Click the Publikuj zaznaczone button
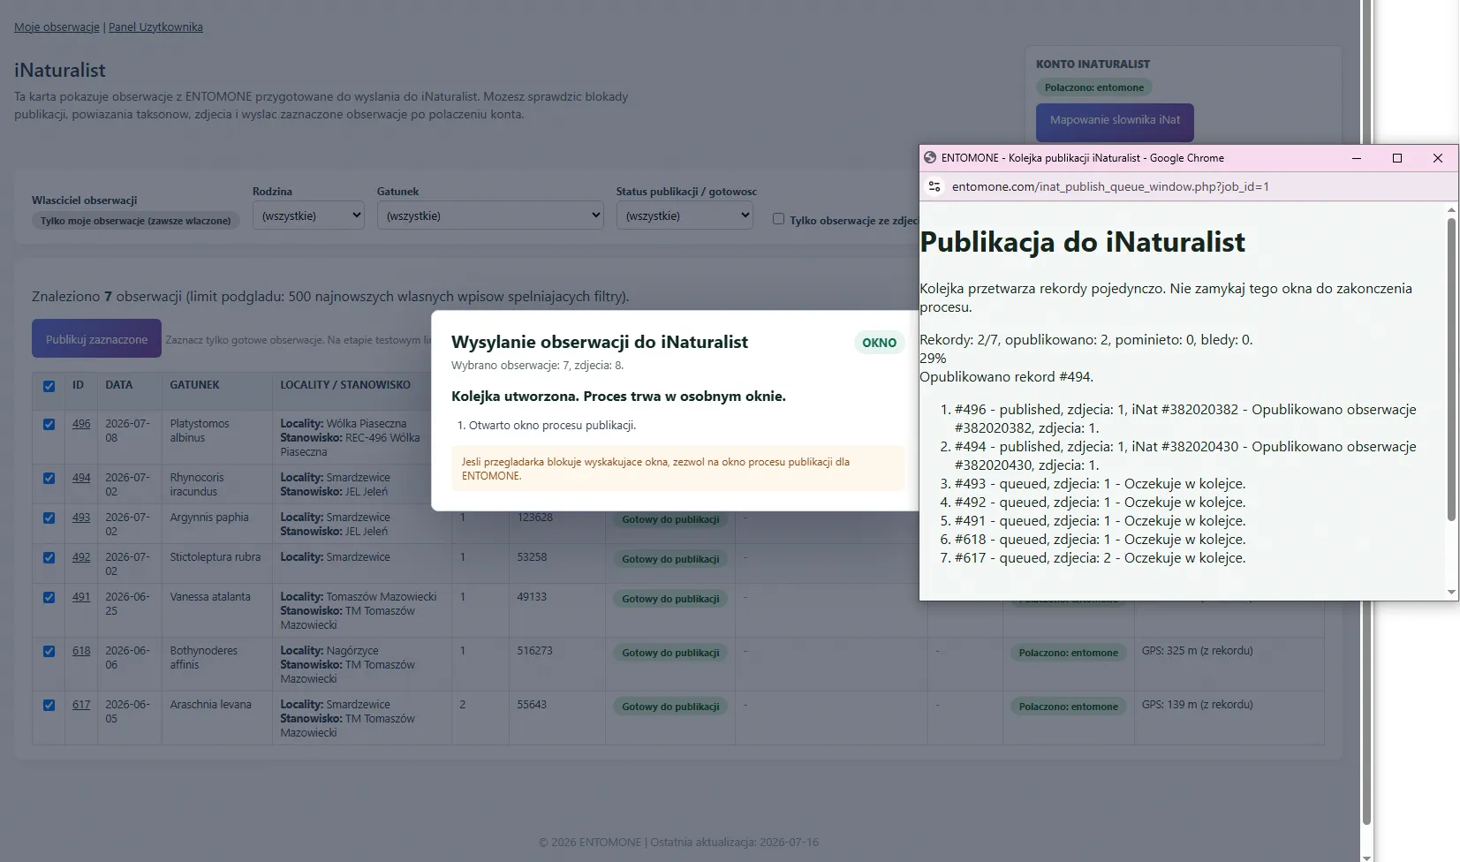Image resolution: width=1460 pixels, height=862 pixels. [96, 339]
